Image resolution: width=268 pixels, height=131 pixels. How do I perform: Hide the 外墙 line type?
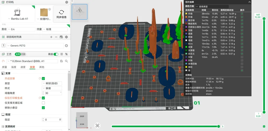pos(242,17)
